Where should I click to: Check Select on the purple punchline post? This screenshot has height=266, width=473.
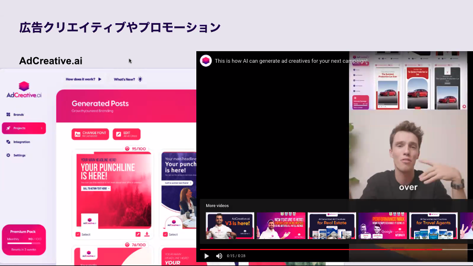pos(165,235)
